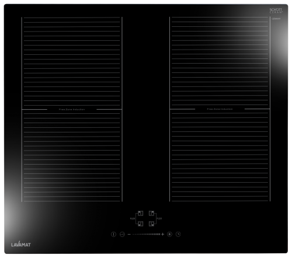Select the front right cooking zone key
Screen dimensions: 292x258
151,224
